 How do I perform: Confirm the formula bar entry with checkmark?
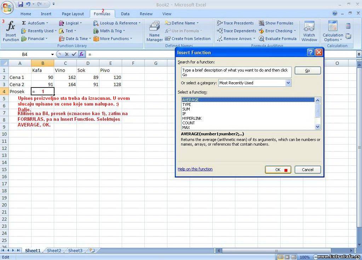[74, 54]
